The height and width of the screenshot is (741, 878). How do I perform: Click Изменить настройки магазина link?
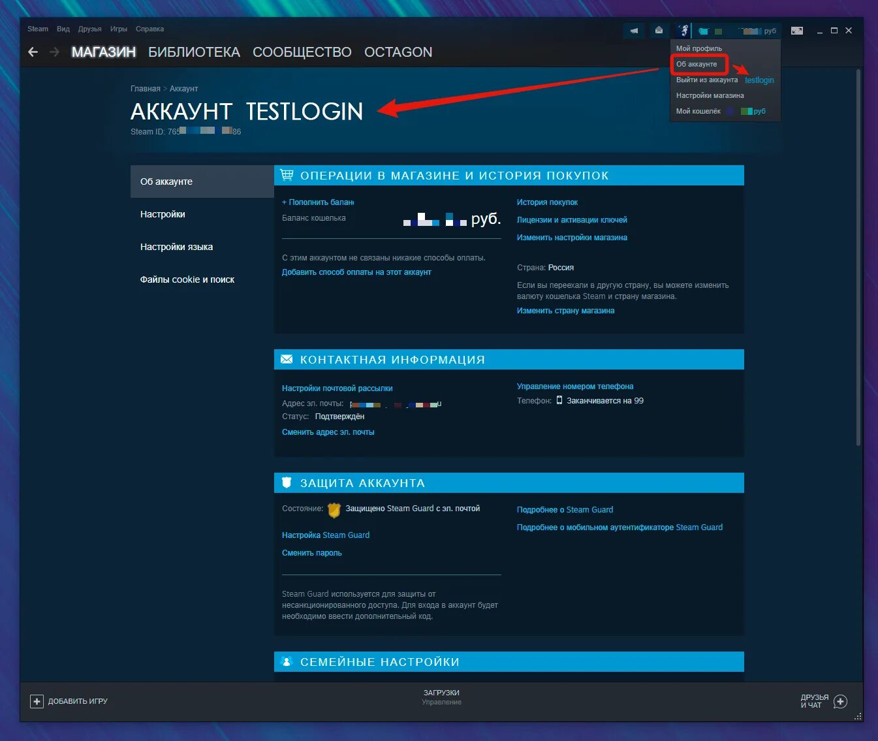(572, 238)
